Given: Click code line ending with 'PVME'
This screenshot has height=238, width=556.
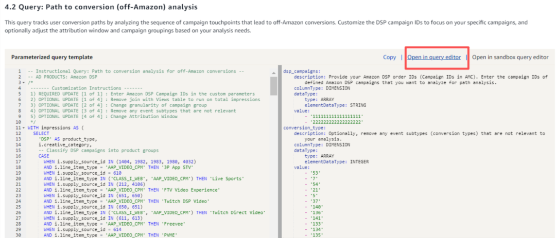Looking at the screenshot, I should [111, 235].
